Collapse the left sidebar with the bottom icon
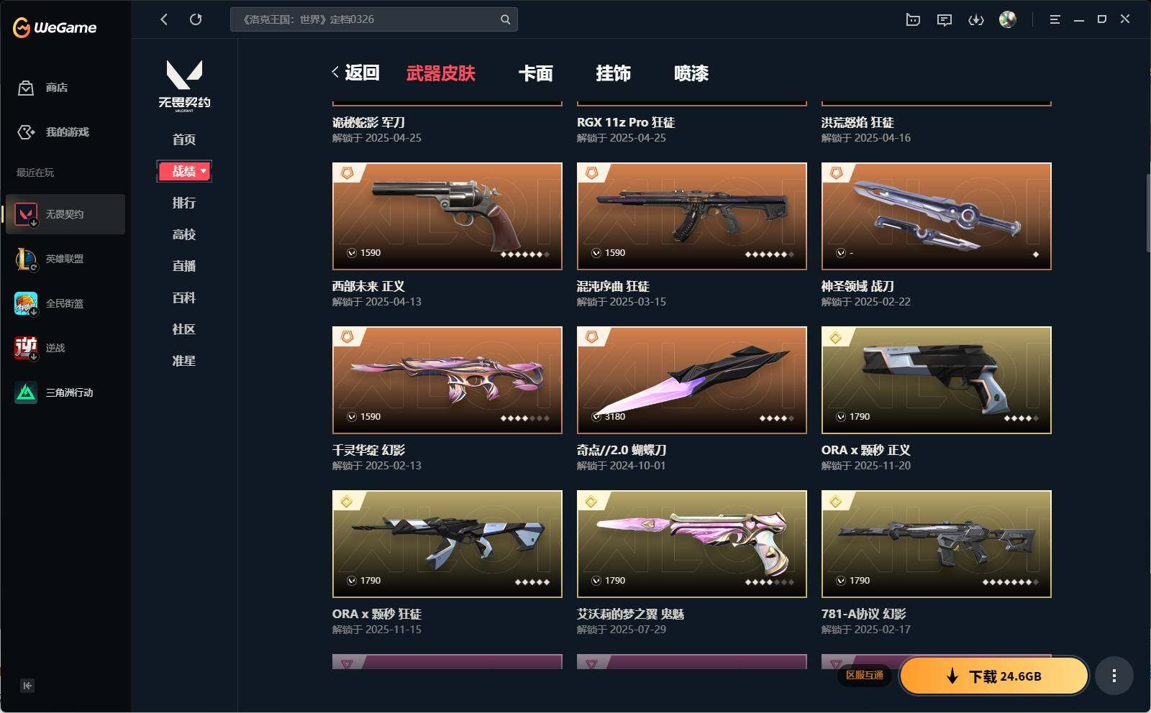 tap(27, 686)
